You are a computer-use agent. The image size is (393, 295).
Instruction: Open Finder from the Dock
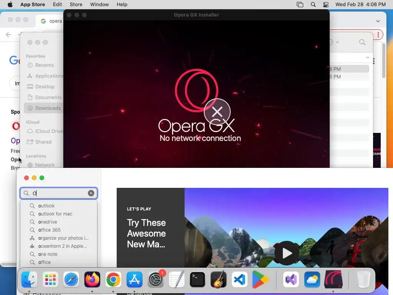(29, 280)
